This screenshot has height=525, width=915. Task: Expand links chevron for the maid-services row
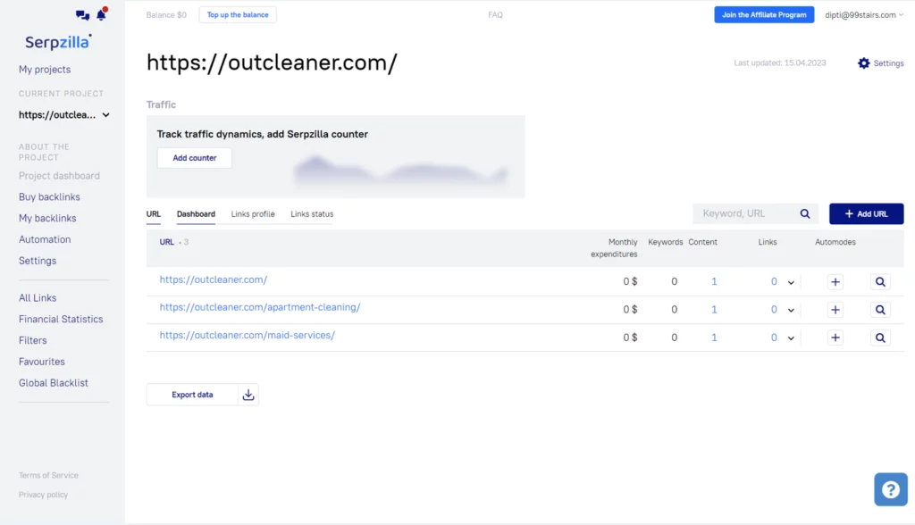tap(791, 338)
